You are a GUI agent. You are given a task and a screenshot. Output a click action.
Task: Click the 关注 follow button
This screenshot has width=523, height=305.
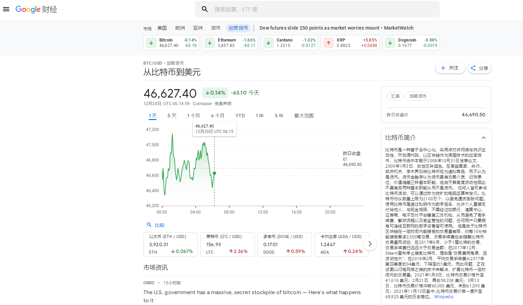coord(450,68)
